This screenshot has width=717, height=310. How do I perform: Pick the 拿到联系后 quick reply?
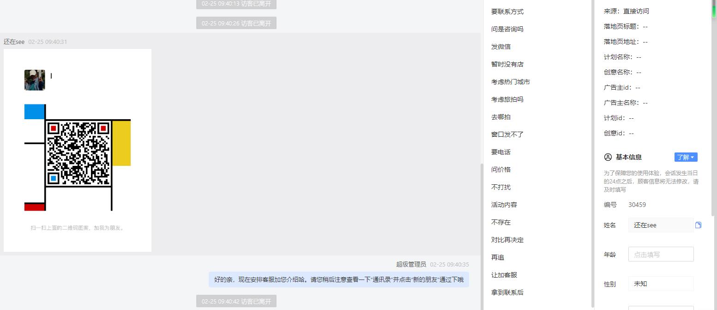tap(507, 292)
